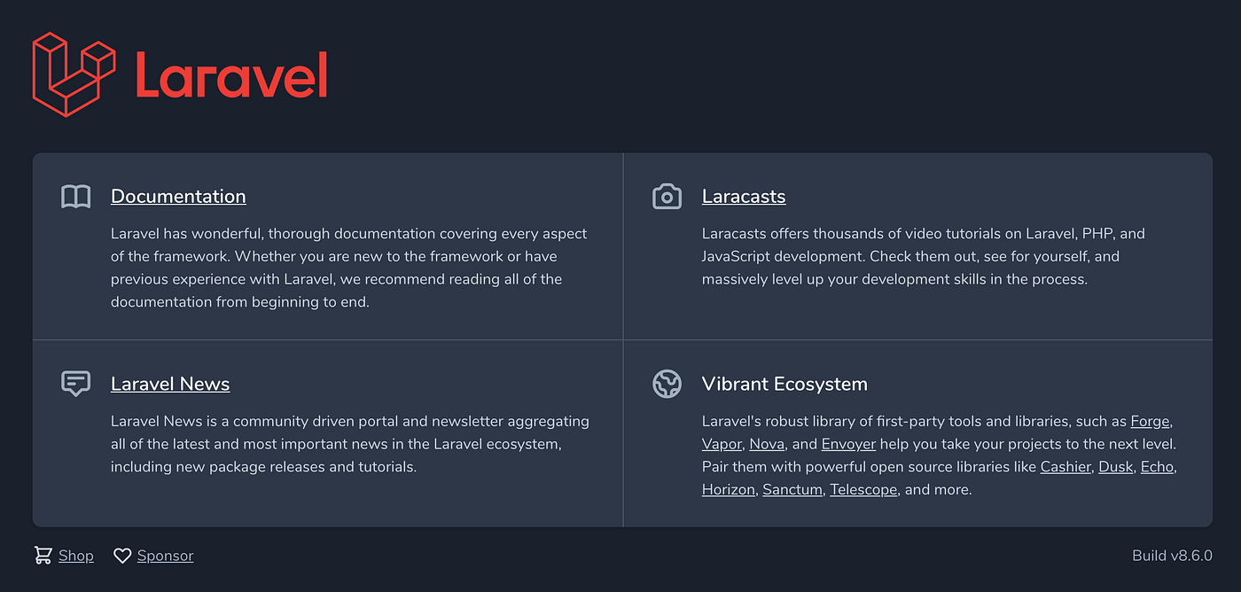Open the Vapor link

click(x=722, y=443)
